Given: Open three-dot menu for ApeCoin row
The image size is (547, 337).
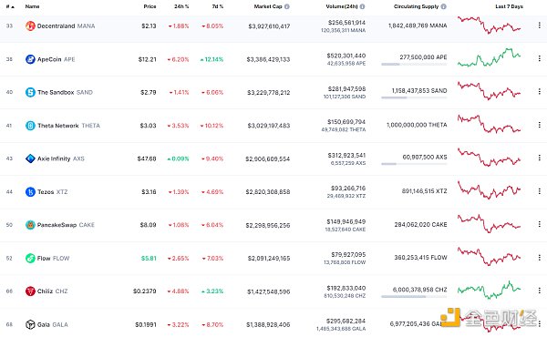Looking at the screenshot, I should pyautogui.click(x=539, y=58).
